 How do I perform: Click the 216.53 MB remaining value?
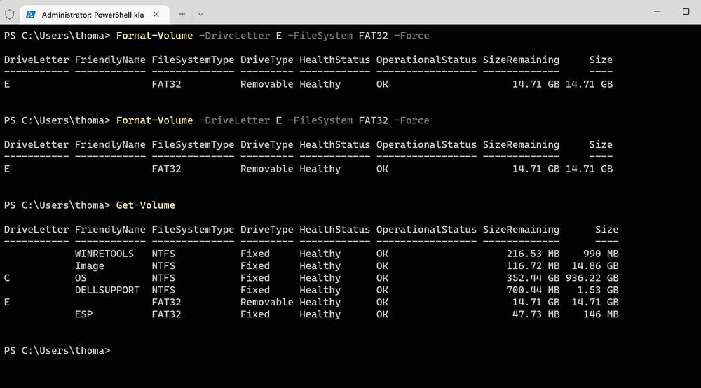tap(533, 254)
